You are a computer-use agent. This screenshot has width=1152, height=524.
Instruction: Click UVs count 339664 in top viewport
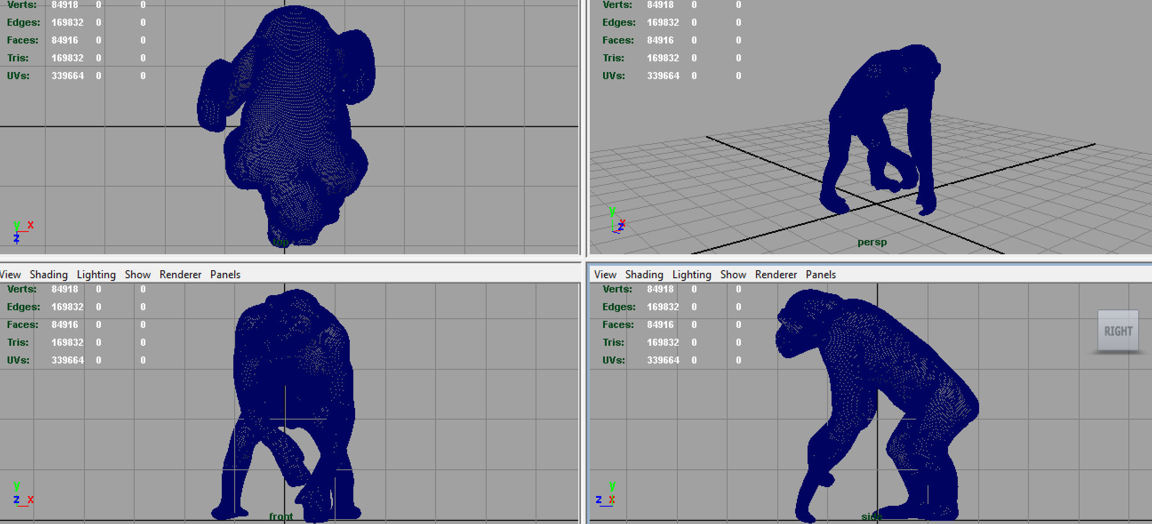point(68,76)
